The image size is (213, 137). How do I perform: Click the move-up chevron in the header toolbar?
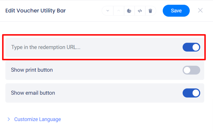tap(118, 11)
